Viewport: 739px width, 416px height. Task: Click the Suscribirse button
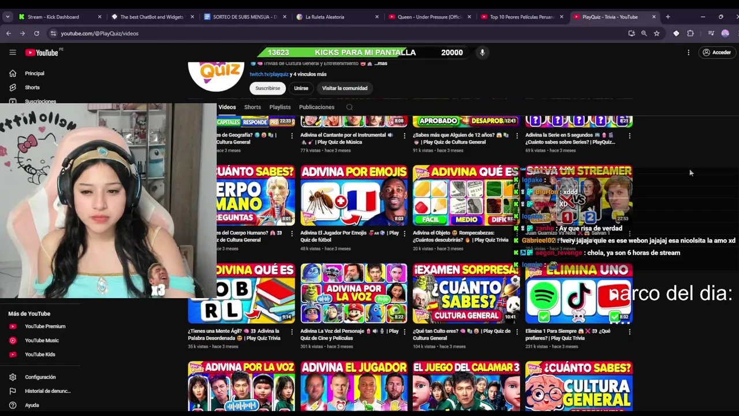click(268, 88)
